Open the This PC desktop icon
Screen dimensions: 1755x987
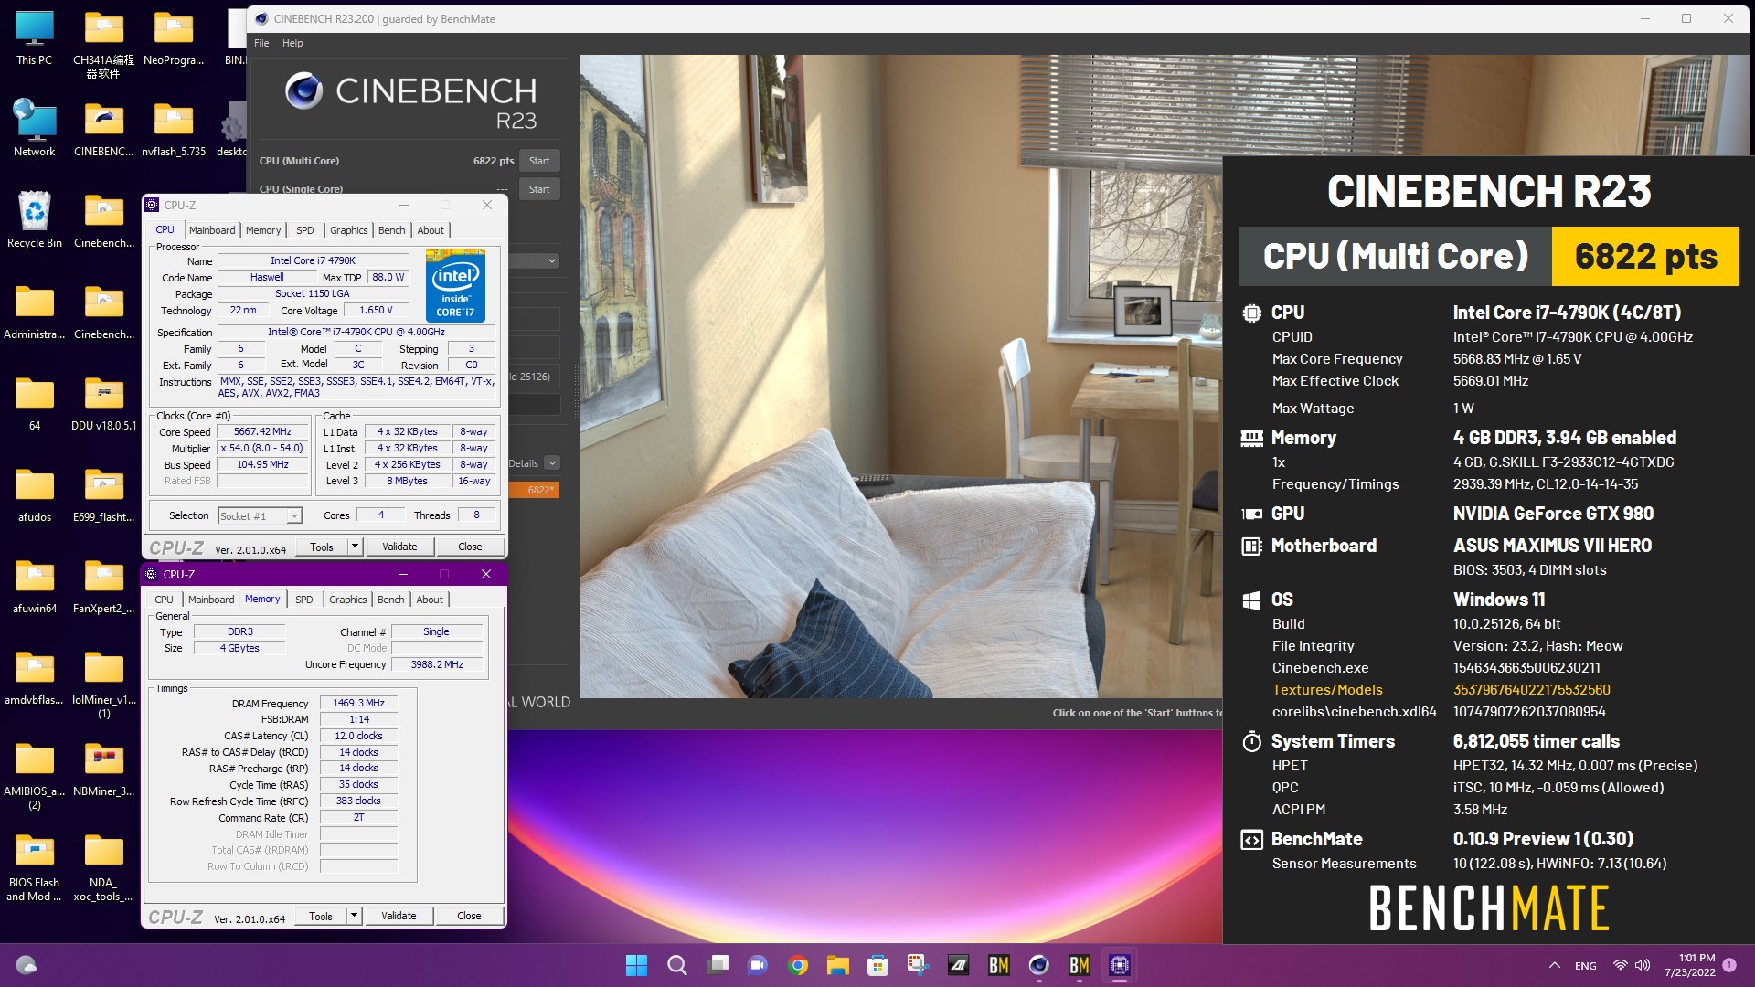coord(35,38)
